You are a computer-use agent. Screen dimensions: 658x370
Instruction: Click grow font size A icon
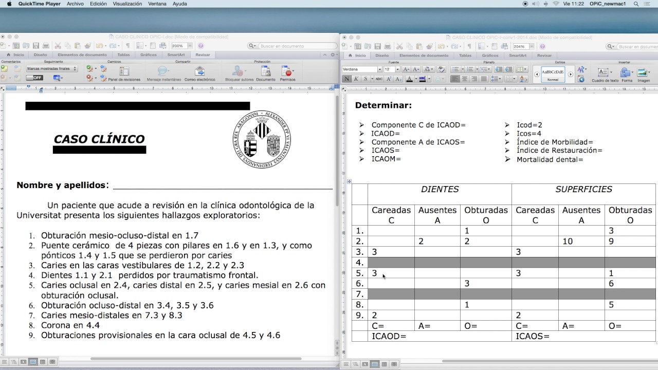406,69
